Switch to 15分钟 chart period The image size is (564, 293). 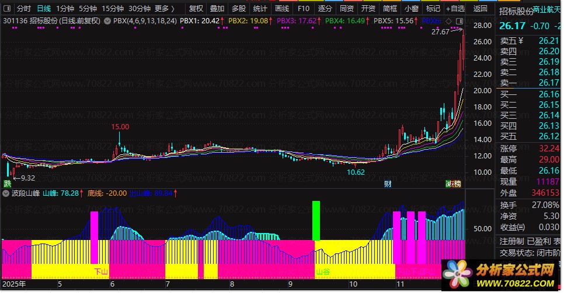click(113, 8)
